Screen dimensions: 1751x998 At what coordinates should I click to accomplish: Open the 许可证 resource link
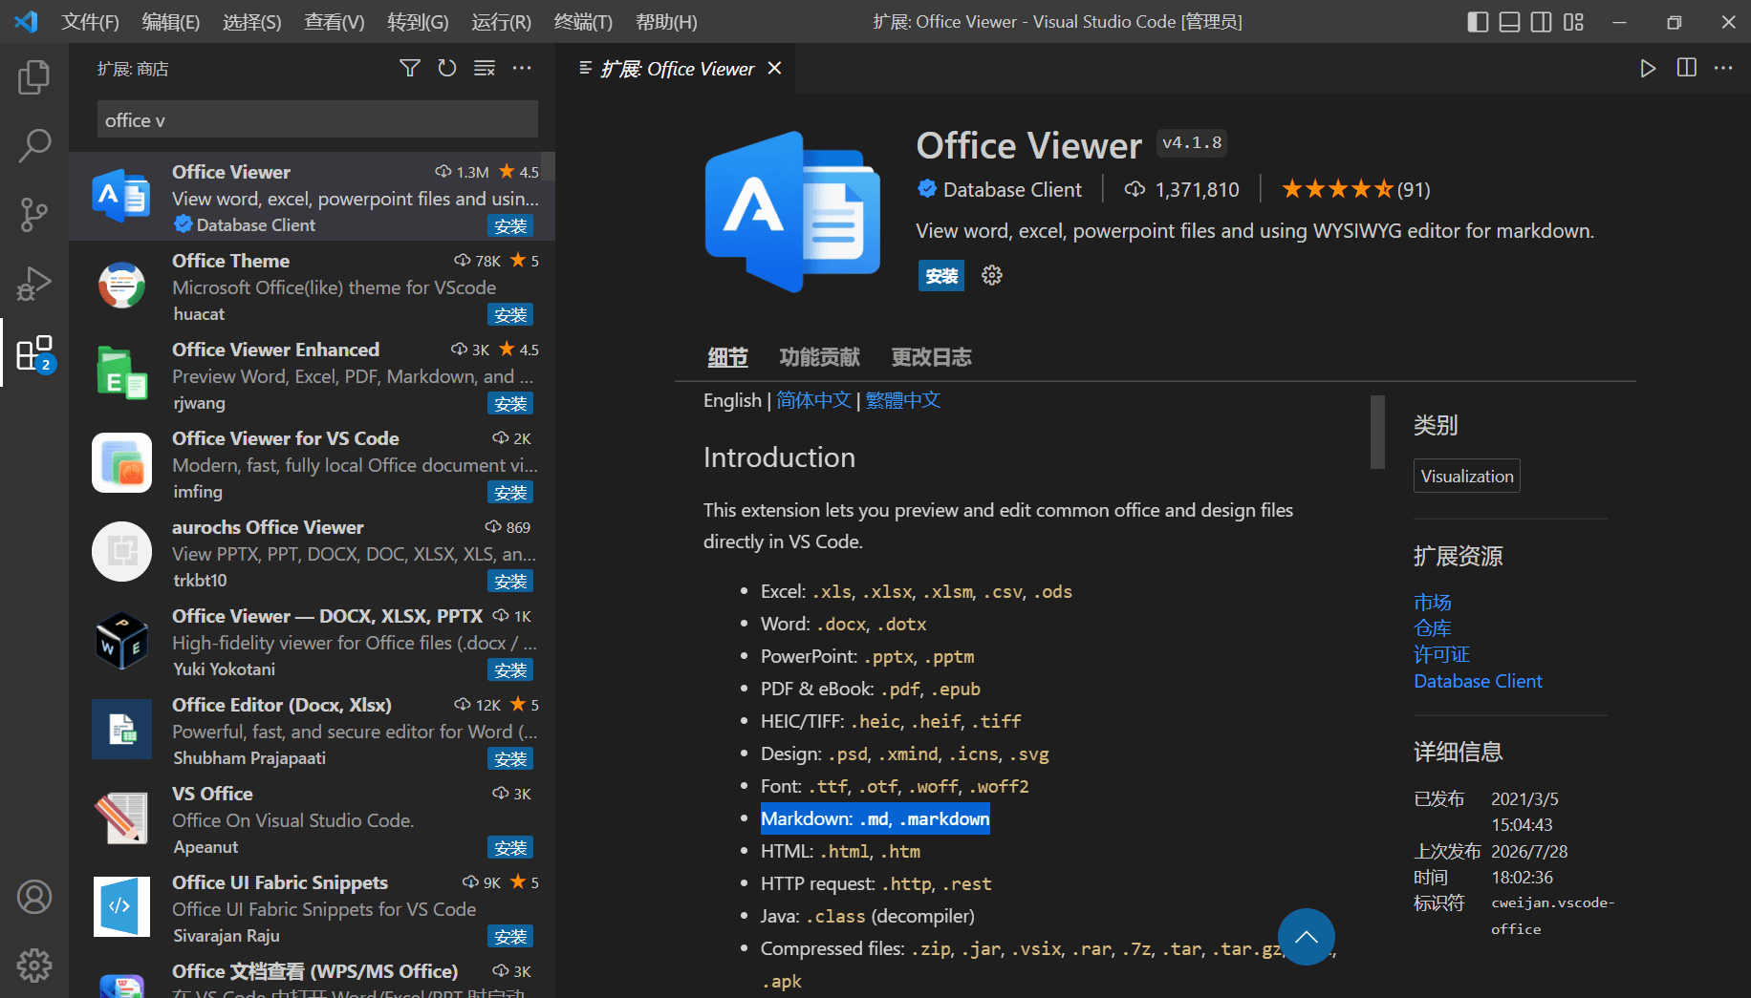(1442, 654)
